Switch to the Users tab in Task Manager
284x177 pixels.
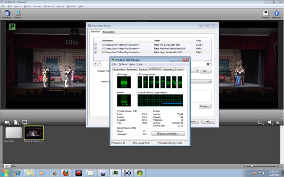click(x=179, y=69)
